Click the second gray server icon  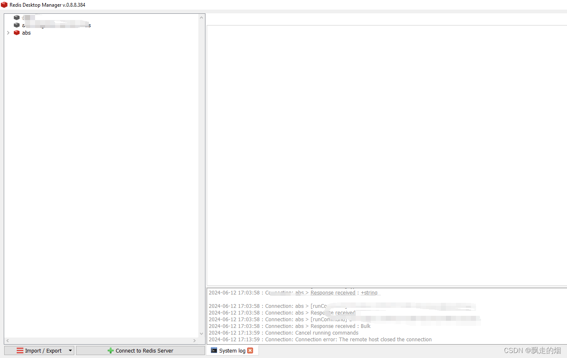tap(17, 25)
